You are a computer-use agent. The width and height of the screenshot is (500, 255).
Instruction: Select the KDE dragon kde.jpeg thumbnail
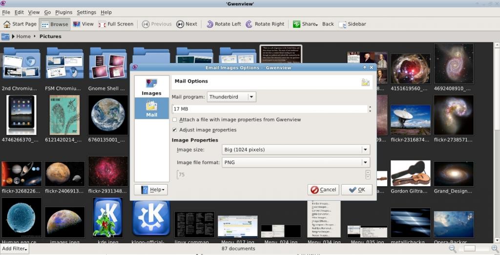tap(108, 218)
